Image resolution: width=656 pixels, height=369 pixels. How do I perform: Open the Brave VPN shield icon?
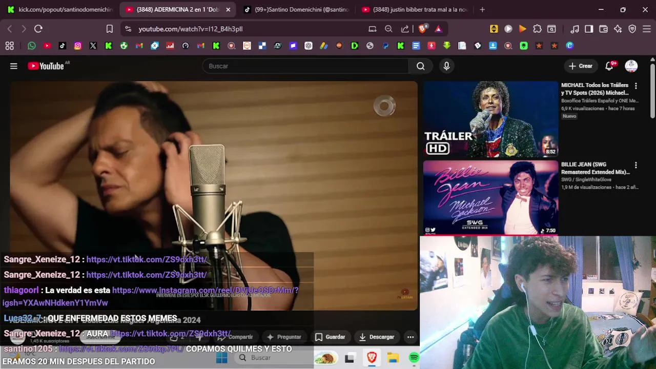632,29
